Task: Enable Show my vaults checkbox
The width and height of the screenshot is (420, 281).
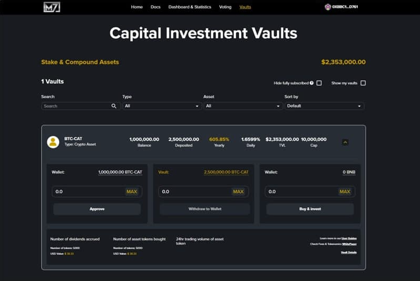Action: click(363, 83)
